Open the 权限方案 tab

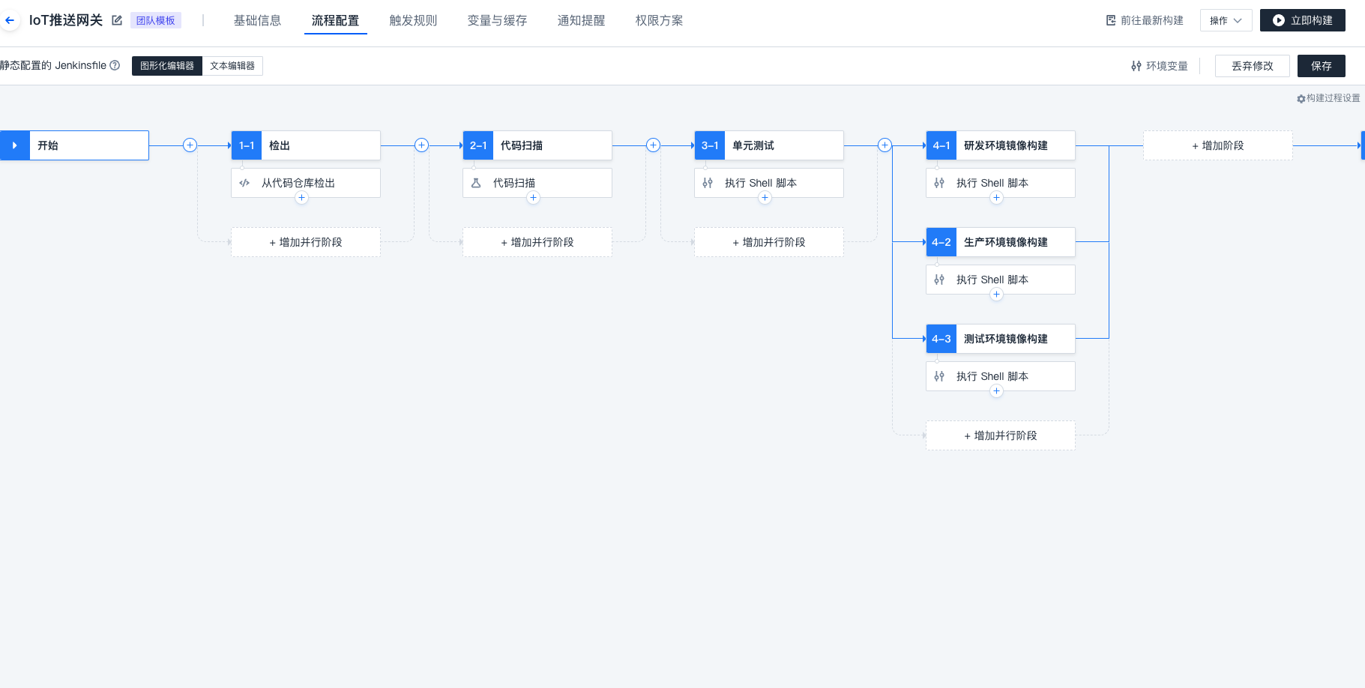pyautogui.click(x=659, y=20)
